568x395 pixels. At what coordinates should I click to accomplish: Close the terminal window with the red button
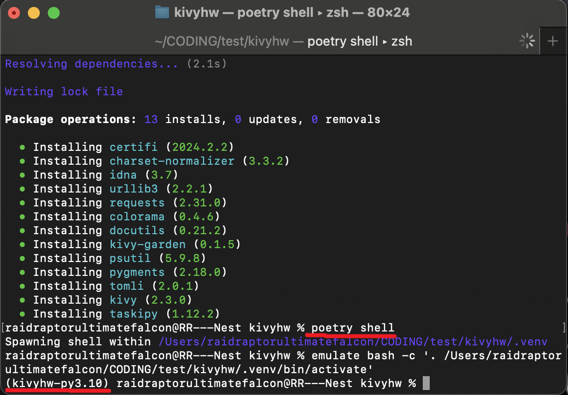click(x=14, y=13)
